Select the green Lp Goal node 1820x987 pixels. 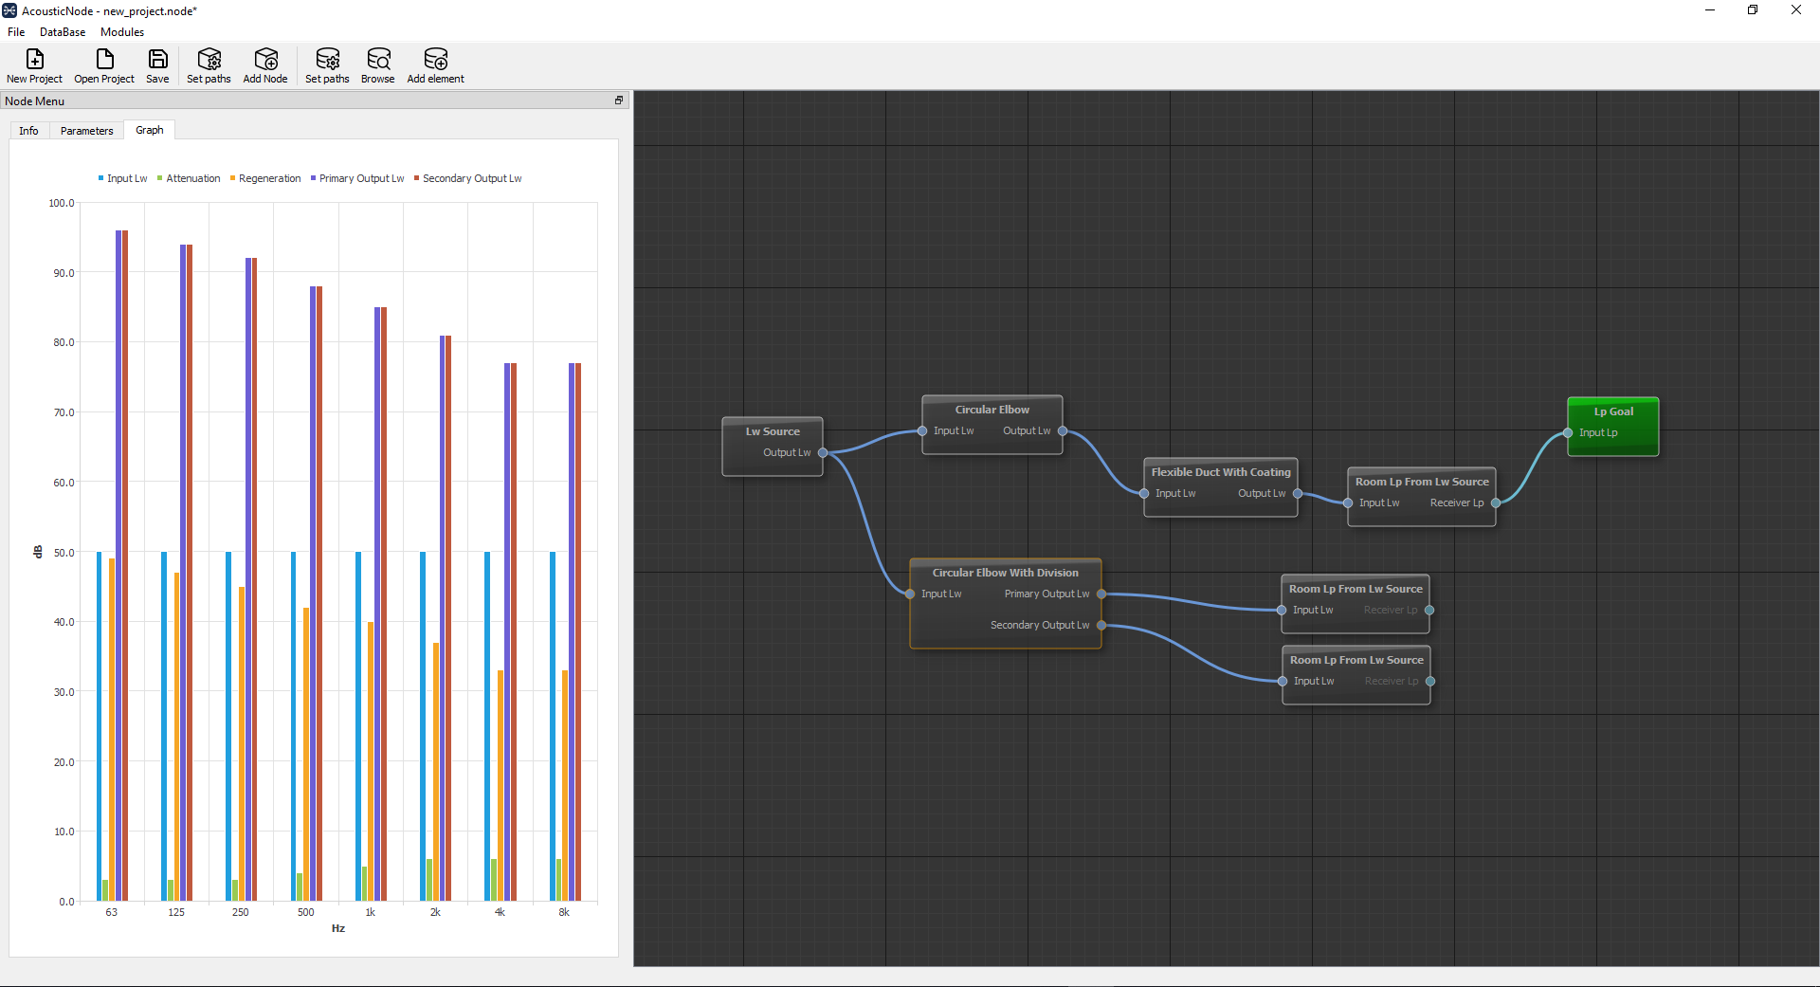(1612, 411)
